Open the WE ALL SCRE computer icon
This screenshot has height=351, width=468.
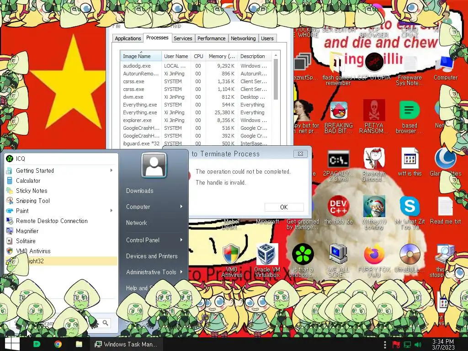339,260
